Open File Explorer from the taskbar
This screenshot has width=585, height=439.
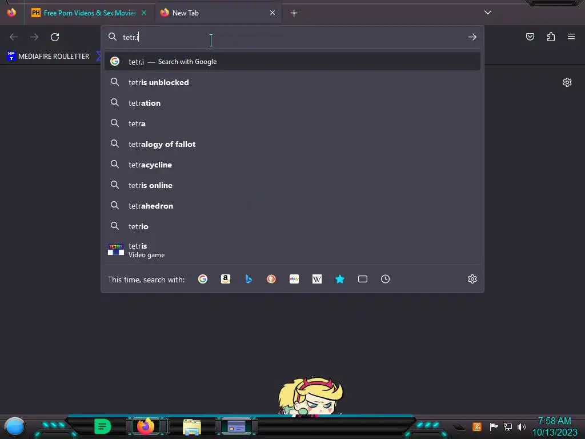192,427
